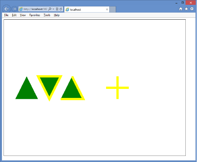The width and height of the screenshot is (197, 162).
Task: Click the green triangle with partial yellow border
Action: [72, 90]
